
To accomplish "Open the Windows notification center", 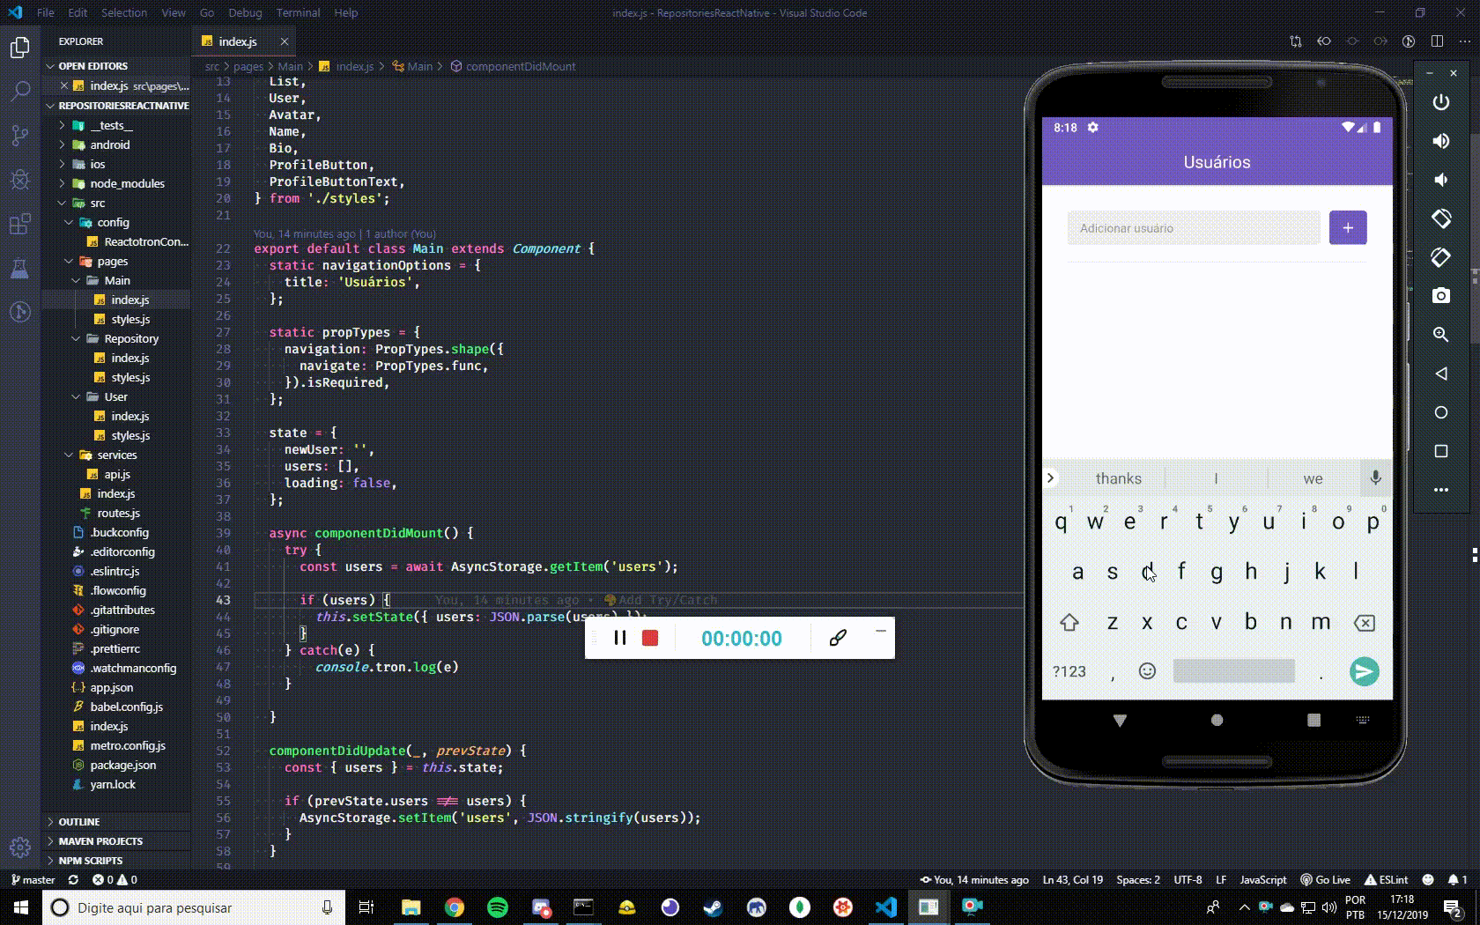I will 1453,906.
